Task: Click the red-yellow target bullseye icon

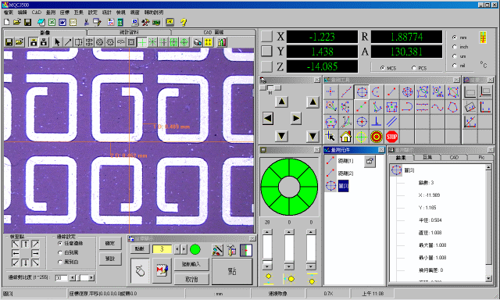Action: [x=377, y=137]
